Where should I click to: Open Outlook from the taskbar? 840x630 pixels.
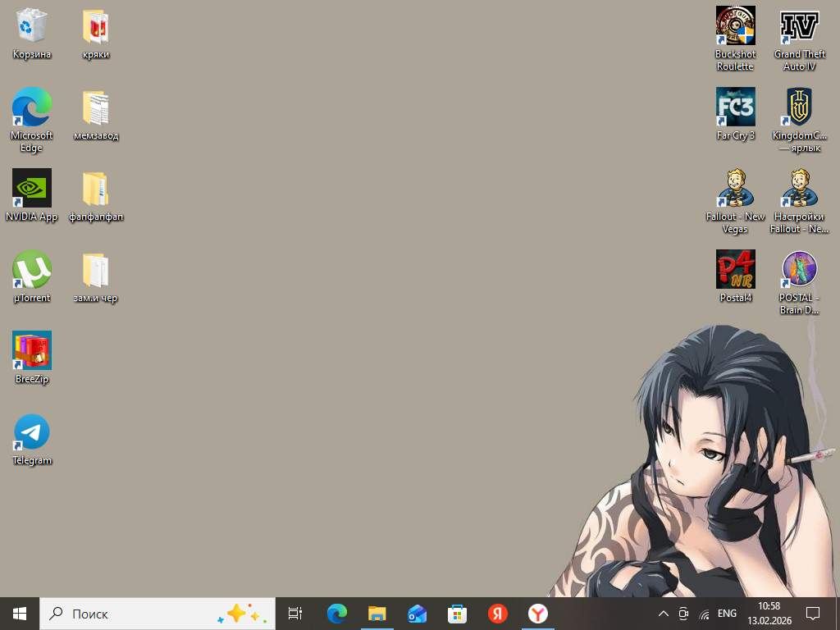click(418, 614)
